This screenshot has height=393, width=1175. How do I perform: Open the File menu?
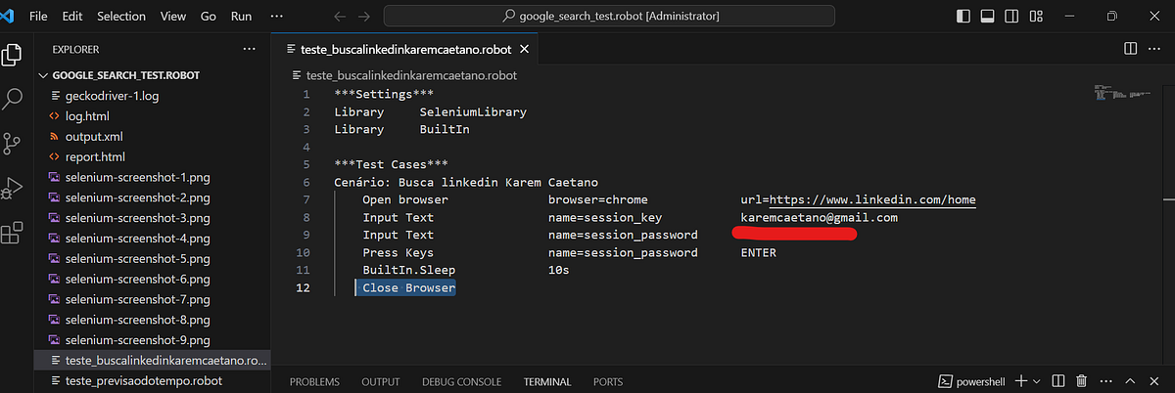pos(38,17)
